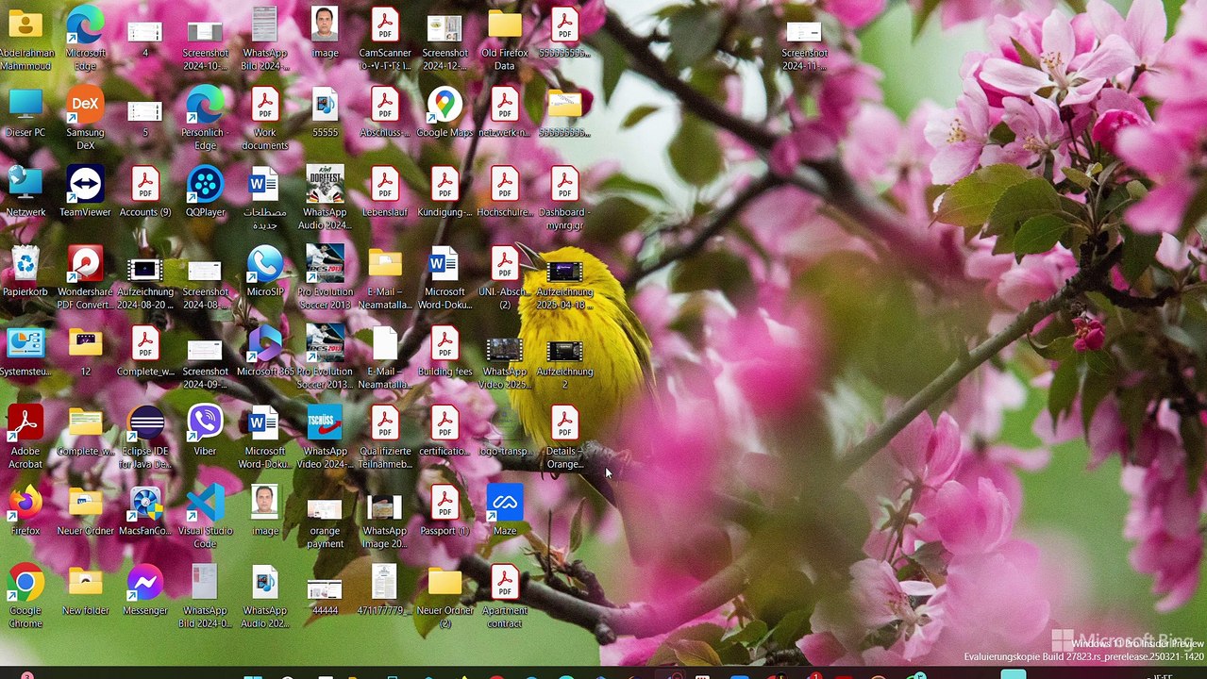This screenshot has width=1207, height=679.
Task: Select the 44444 file
Action: click(x=325, y=596)
